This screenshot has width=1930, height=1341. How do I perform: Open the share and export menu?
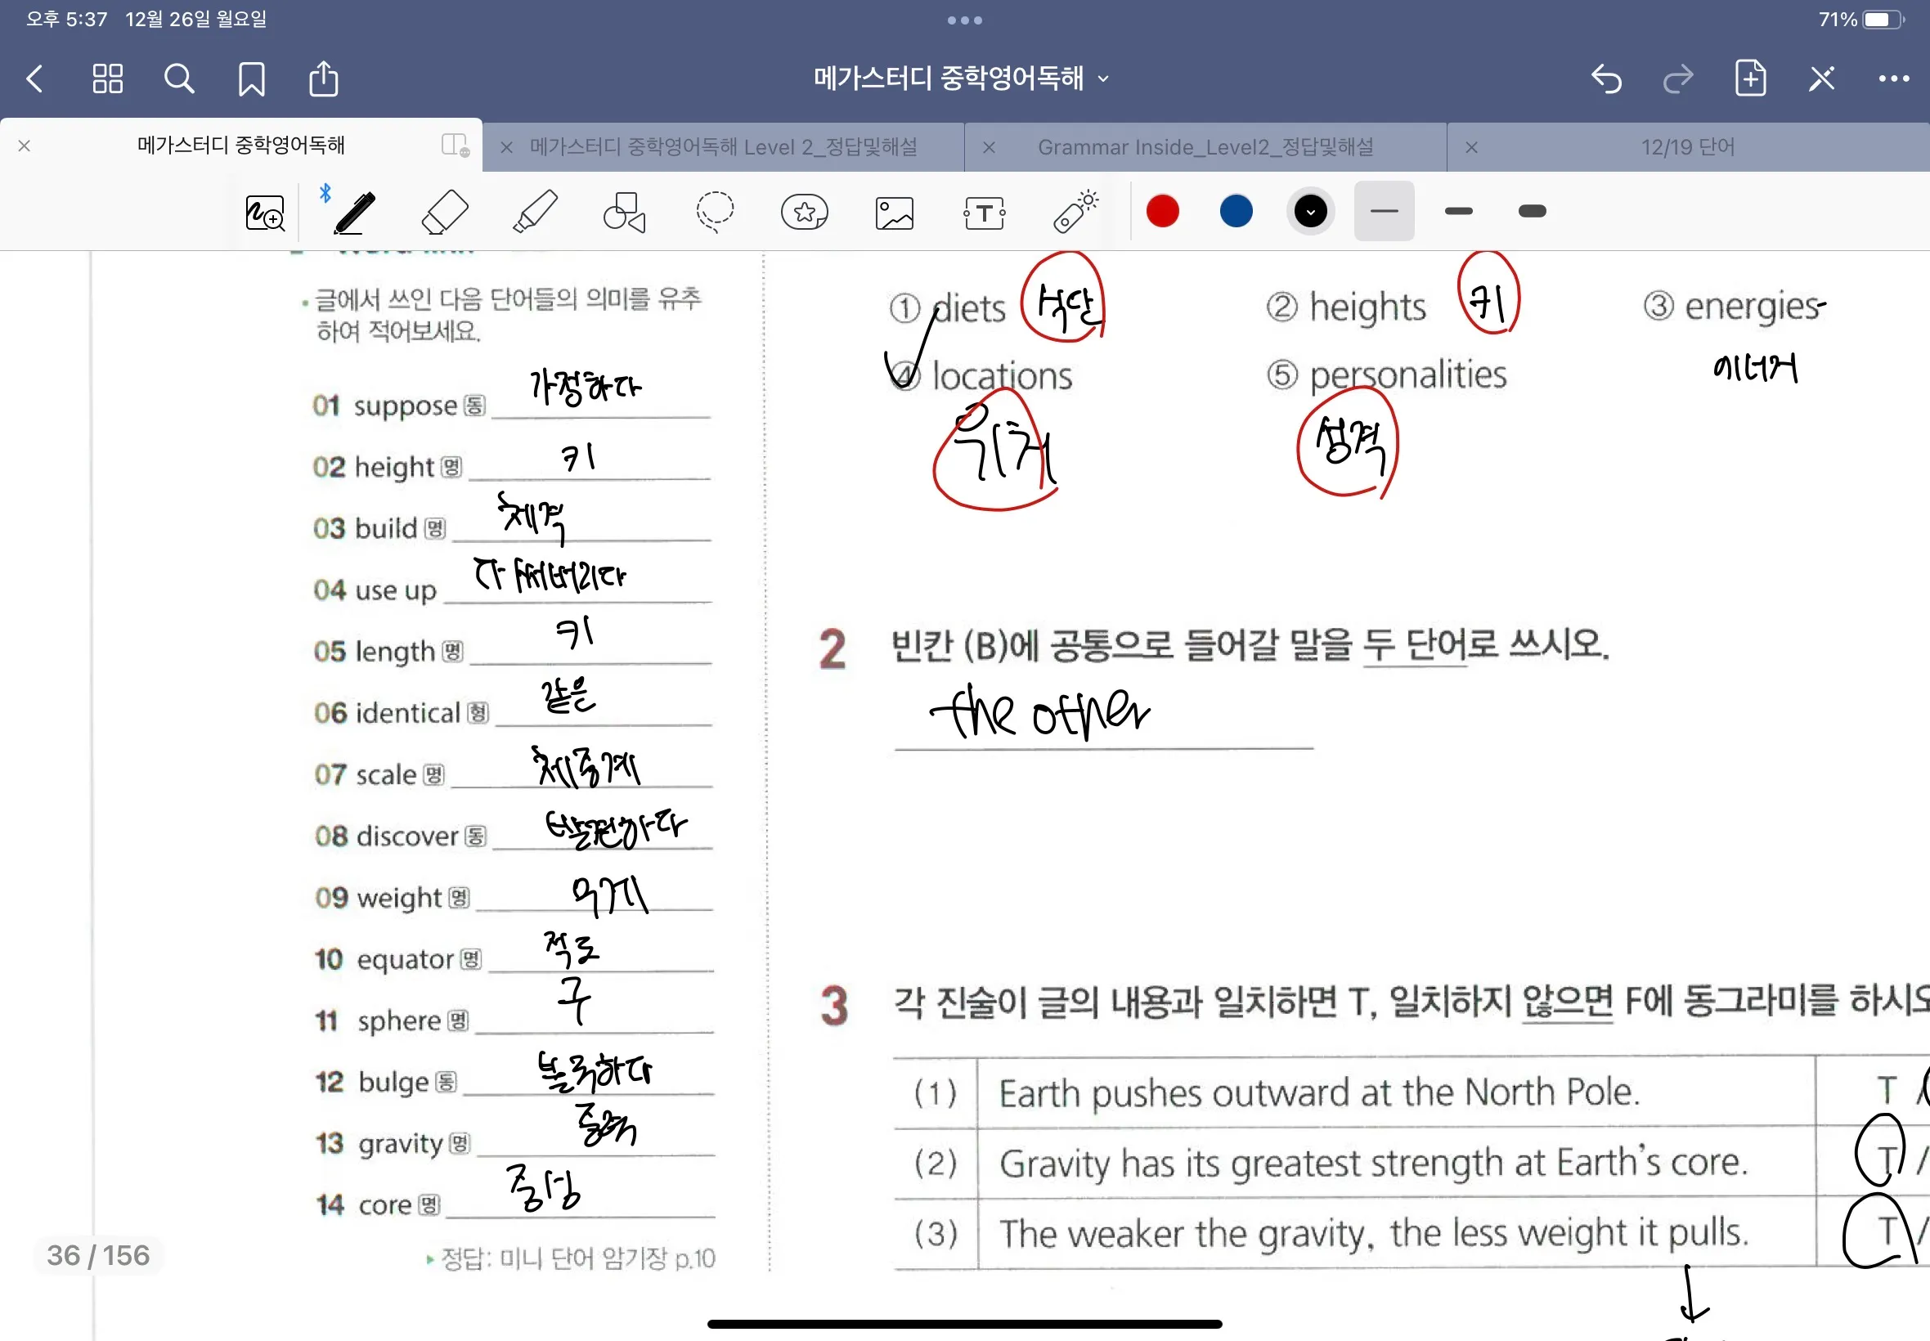pyautogui.click(x=324, y=78)
